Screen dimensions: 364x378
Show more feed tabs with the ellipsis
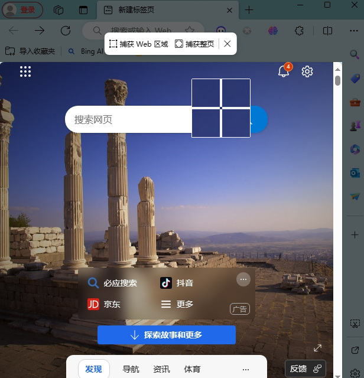coord(246,369)
